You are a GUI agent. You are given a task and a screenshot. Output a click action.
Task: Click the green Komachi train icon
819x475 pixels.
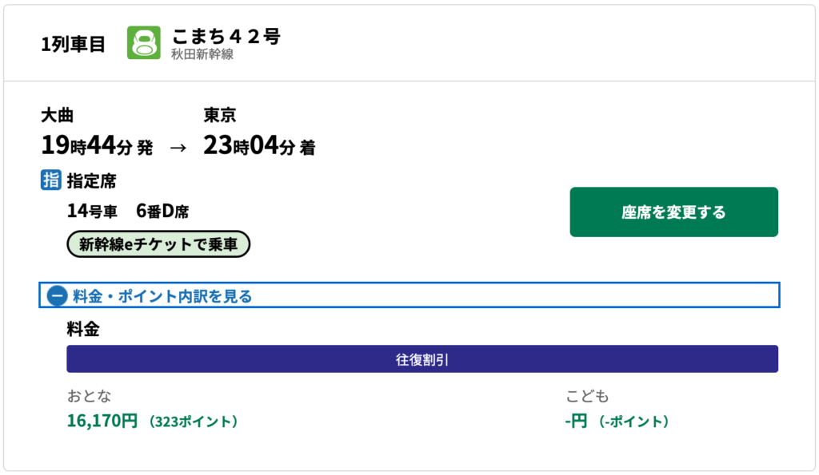144,43
